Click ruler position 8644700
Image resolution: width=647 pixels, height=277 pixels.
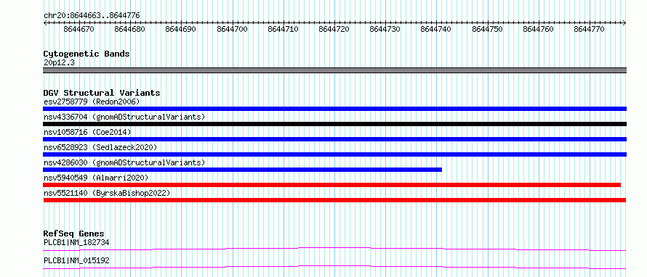point(232,29)
